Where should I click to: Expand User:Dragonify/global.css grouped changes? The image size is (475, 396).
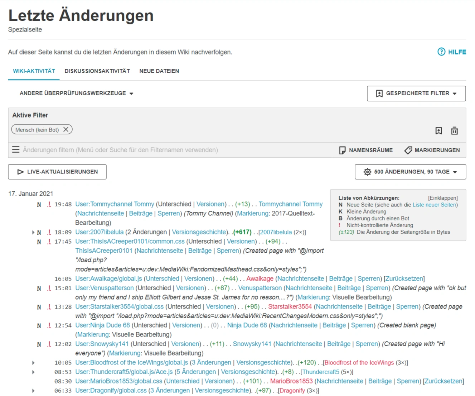33,391
